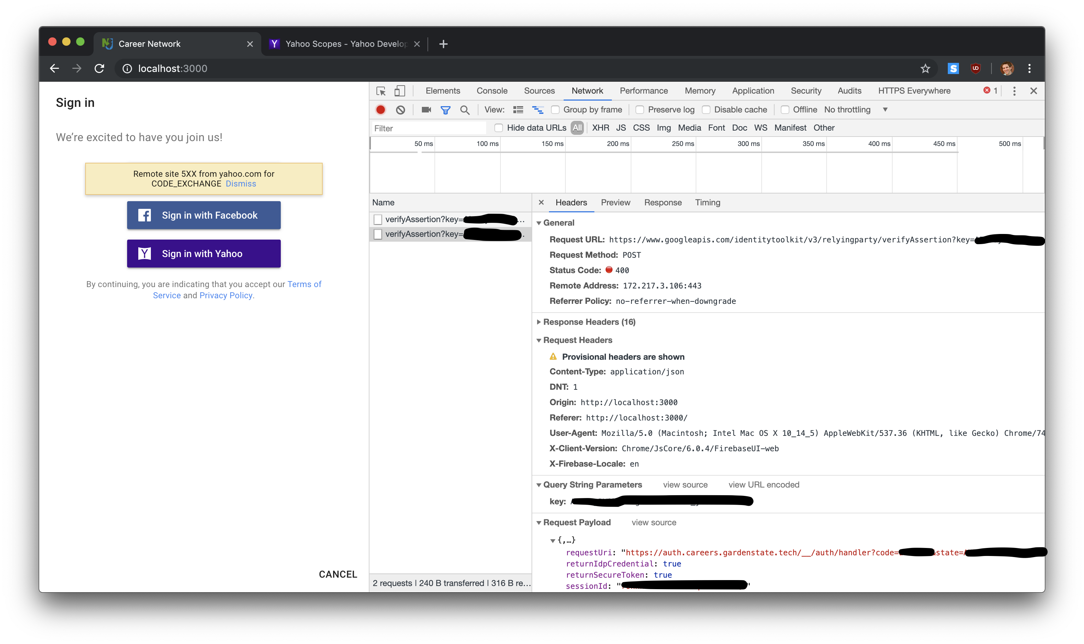
Task: Click Sign in with Yahoo button
Action: pos(204,254)
